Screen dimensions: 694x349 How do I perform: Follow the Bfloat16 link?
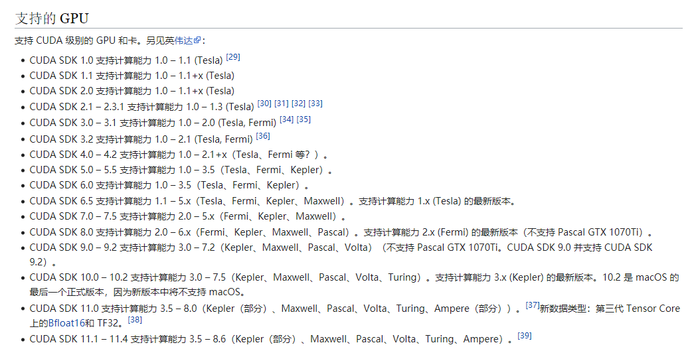(66, 323)
